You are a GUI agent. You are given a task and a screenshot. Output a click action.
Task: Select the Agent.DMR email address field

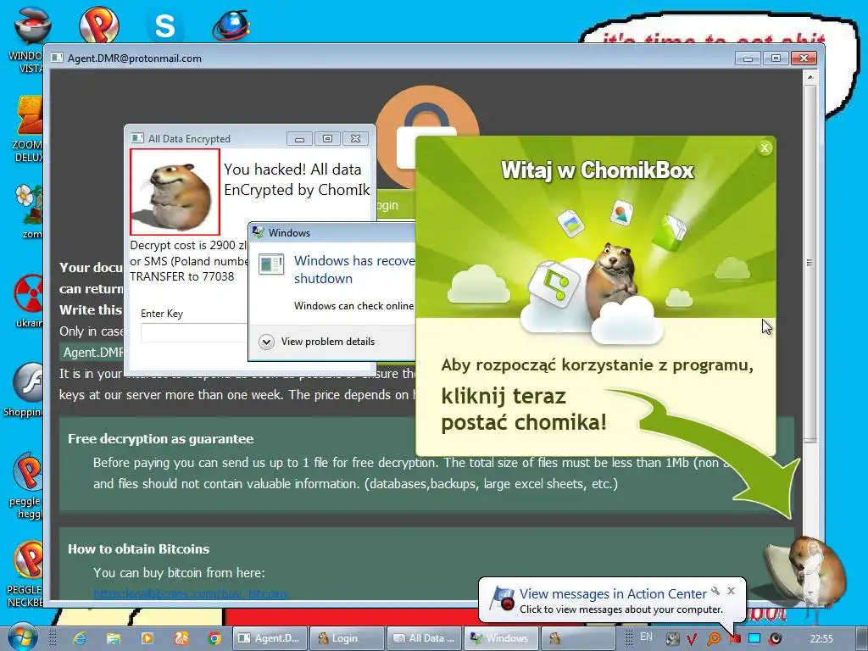tap(92, 352)
